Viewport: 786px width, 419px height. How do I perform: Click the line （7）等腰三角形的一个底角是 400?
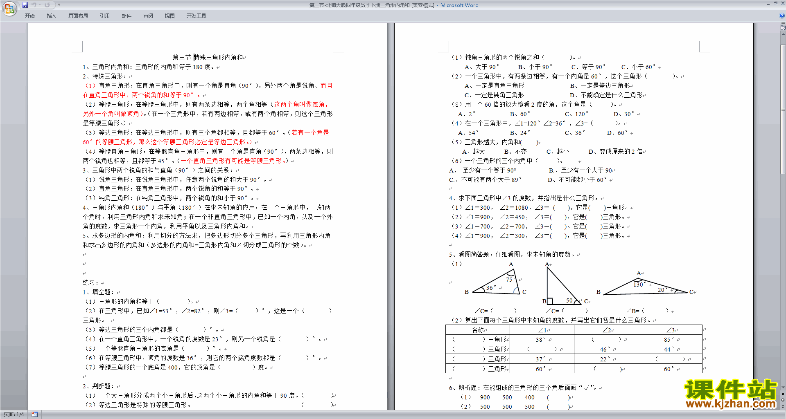[176, 367]
